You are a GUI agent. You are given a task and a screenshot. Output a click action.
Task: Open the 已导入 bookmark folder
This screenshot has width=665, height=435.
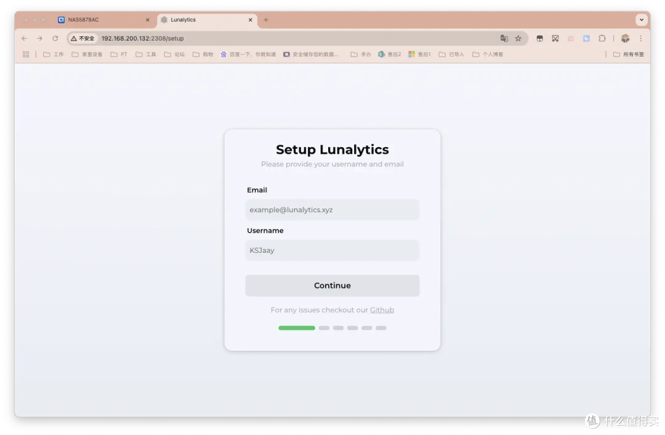(x=451, y=54)
